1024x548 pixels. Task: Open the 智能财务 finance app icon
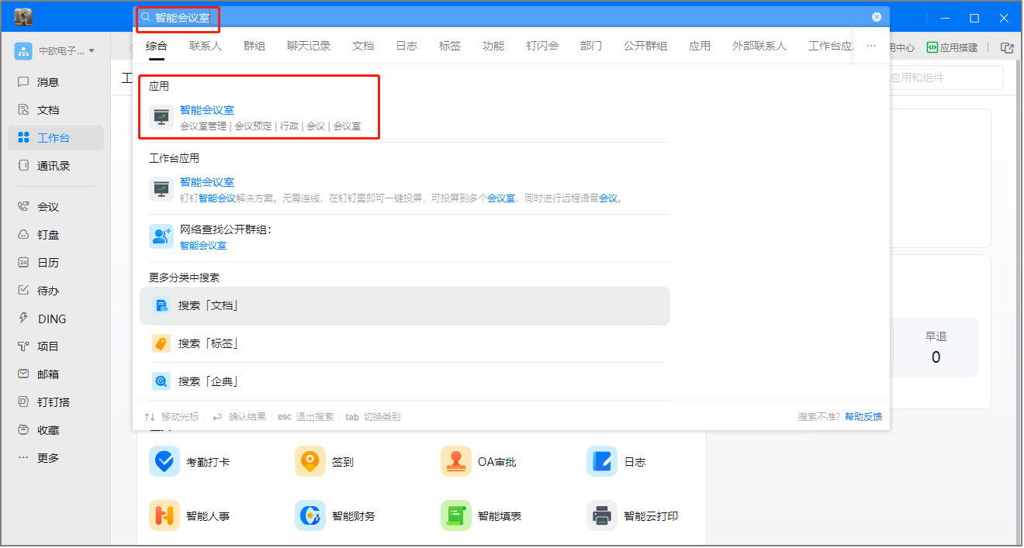pos(310,515)
